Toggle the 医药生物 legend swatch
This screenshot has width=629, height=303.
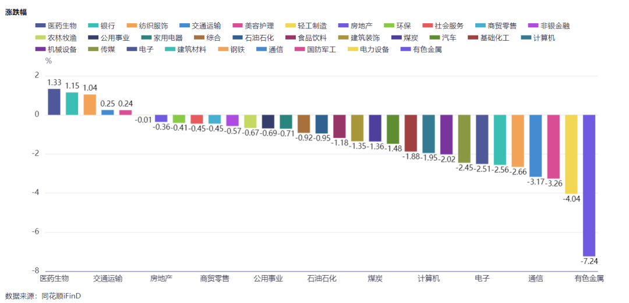click(x=40, y=26)
